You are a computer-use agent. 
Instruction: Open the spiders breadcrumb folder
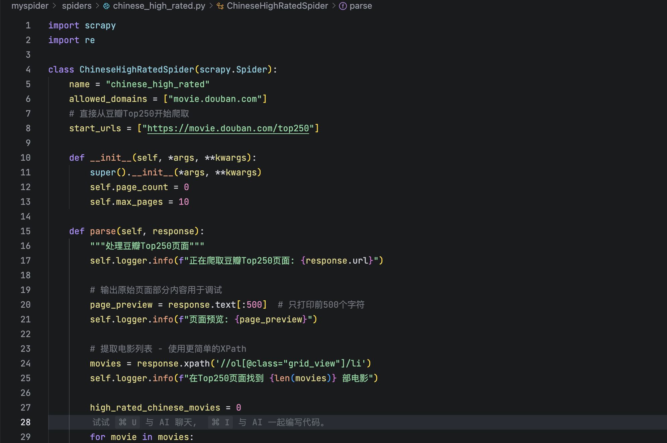click(77, 6)
